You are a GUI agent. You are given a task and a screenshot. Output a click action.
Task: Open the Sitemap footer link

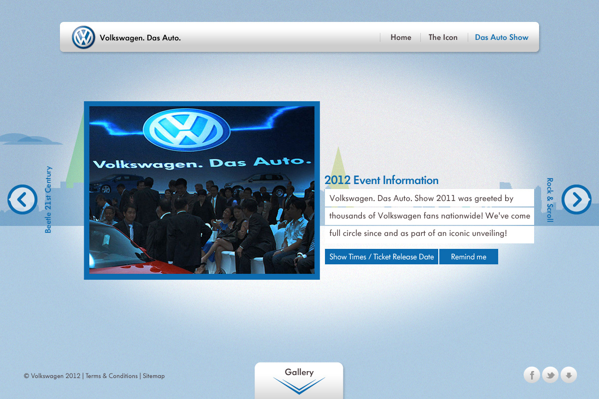coord(154,376)
